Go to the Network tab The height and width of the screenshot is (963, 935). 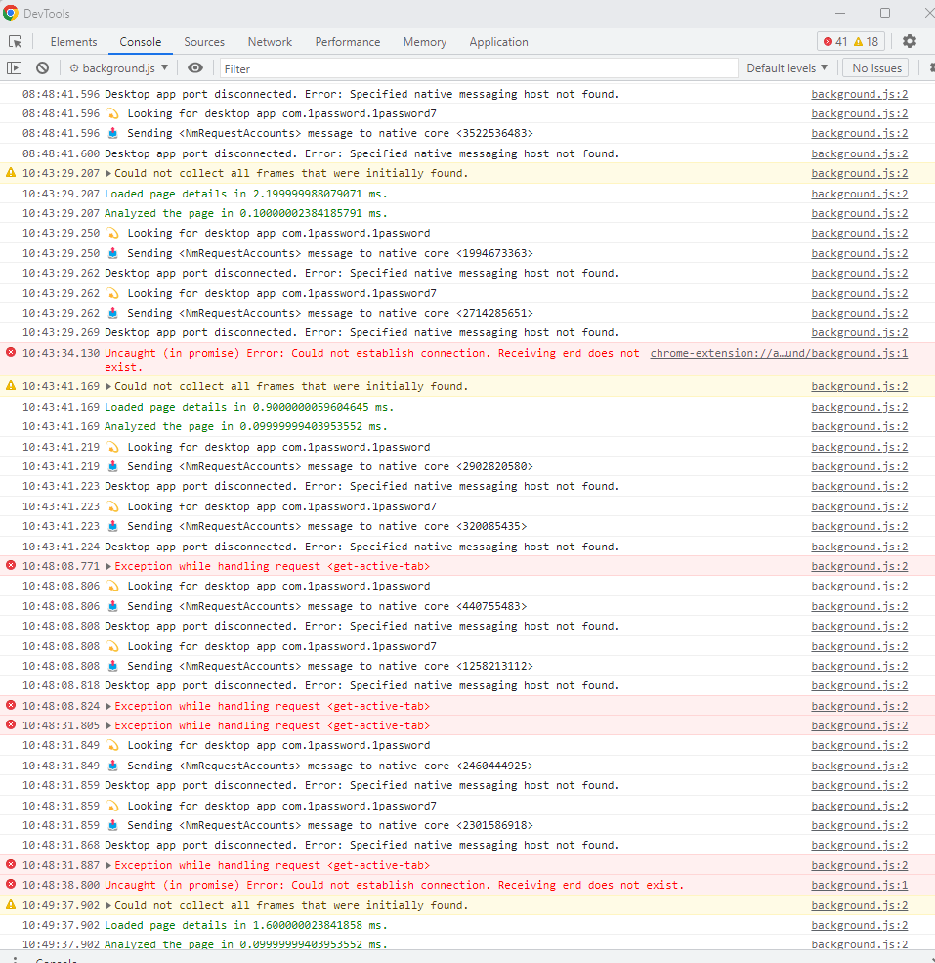tap(270, 42)
